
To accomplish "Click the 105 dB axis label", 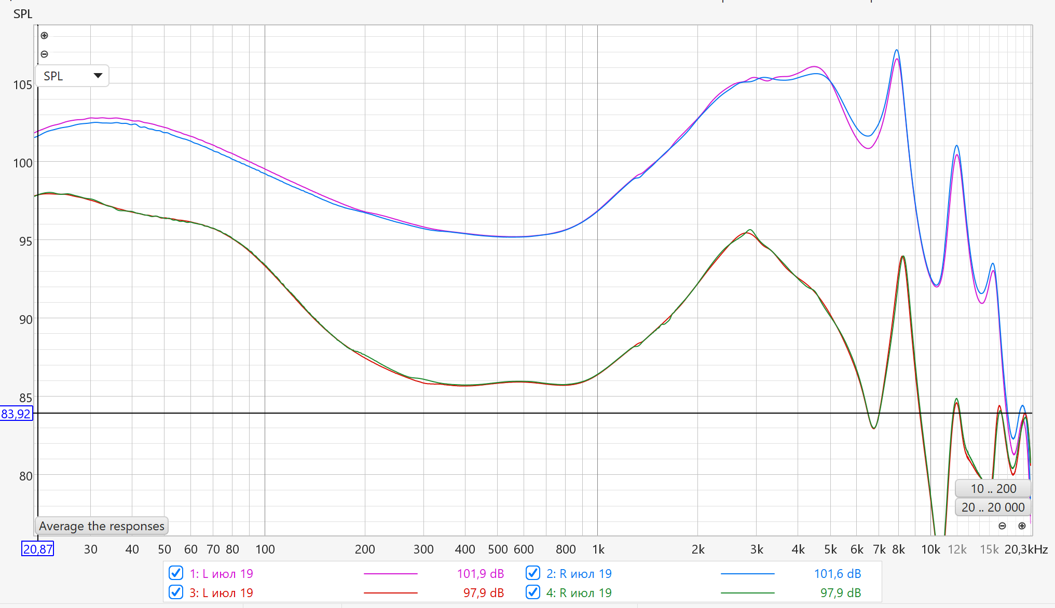I will click(x=22, y=85).
